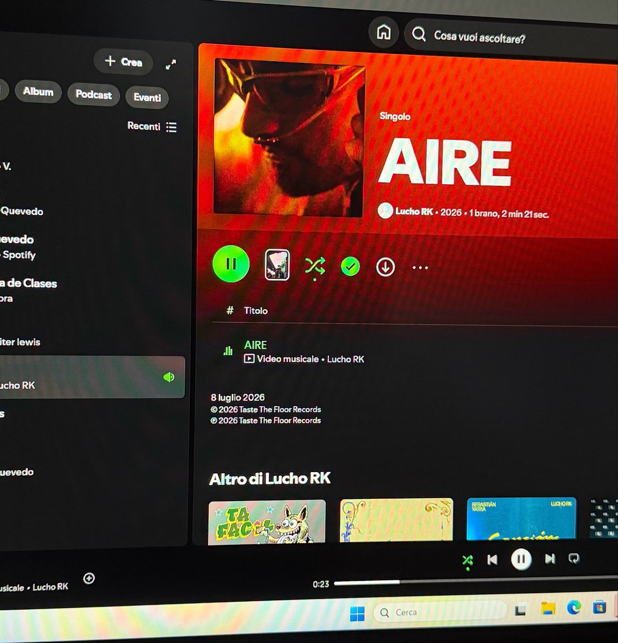Viewport: 618px width, 643px height.
Task: Open the AIRE album cover art
Action: pos(288,137)
